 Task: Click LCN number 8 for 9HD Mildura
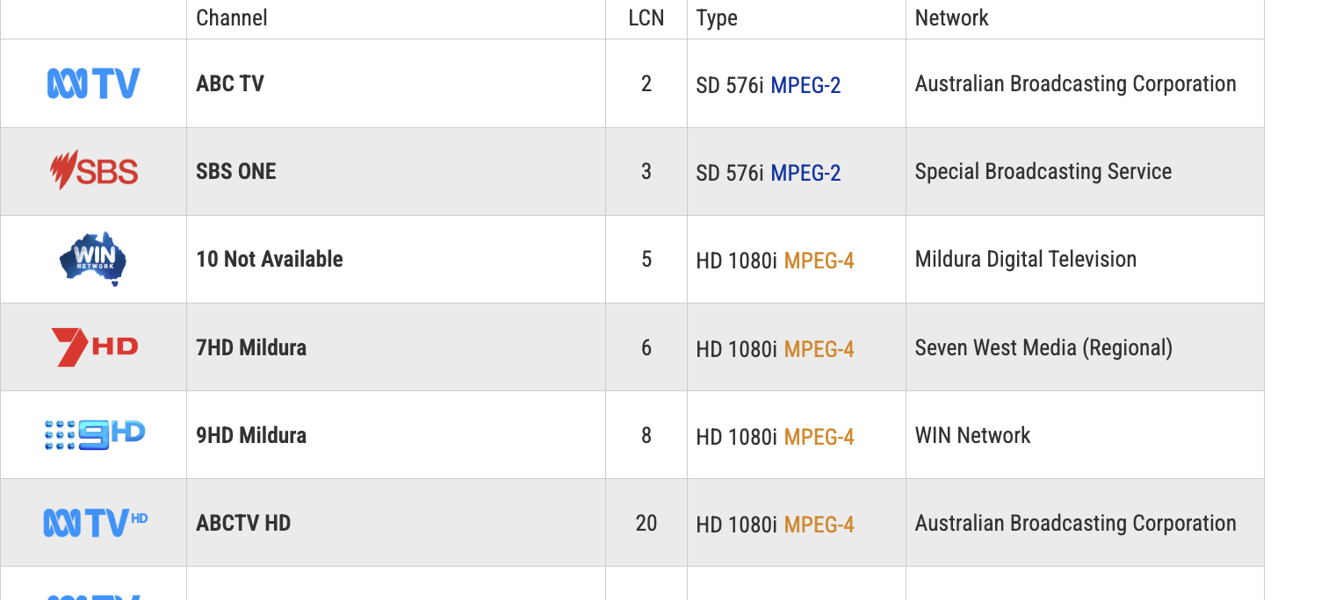click(646, 435)
